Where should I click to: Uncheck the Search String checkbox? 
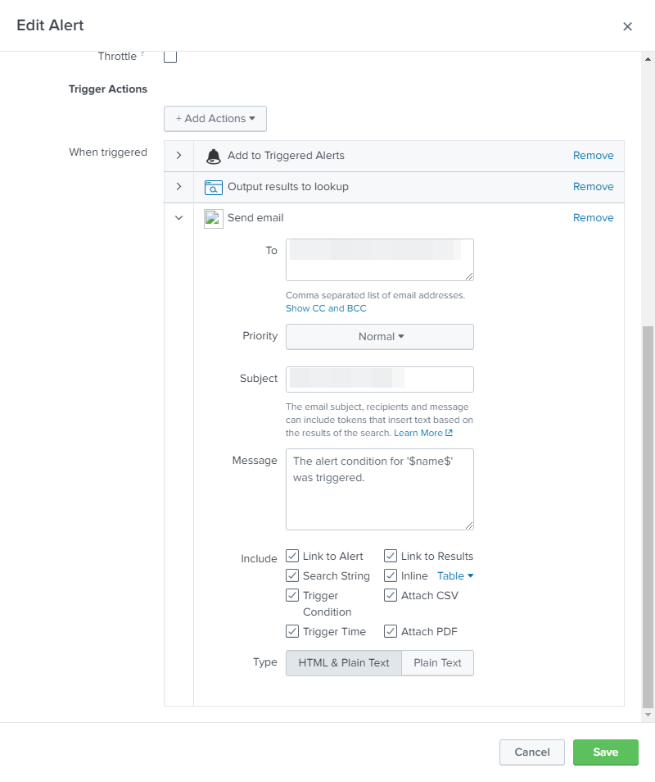click(292, 576)
